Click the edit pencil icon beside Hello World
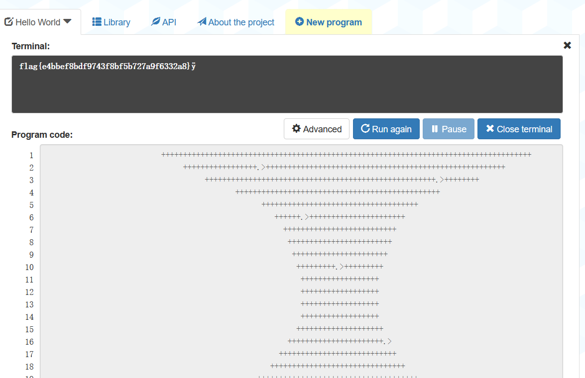Screen dimensions: 585x378 [9, 21]
